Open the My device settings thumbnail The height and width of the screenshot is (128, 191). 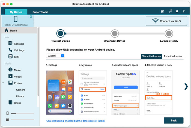tap(93, 93)
